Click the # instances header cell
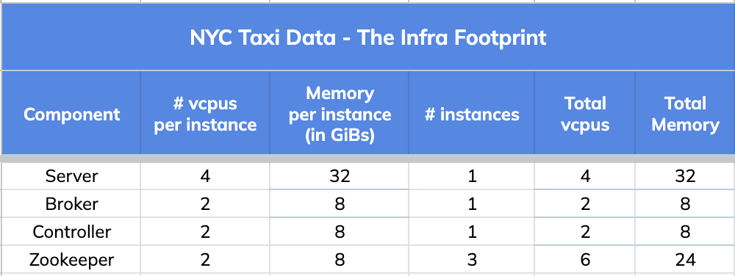This screenshot has width=735, height=276. click(472, 114)
